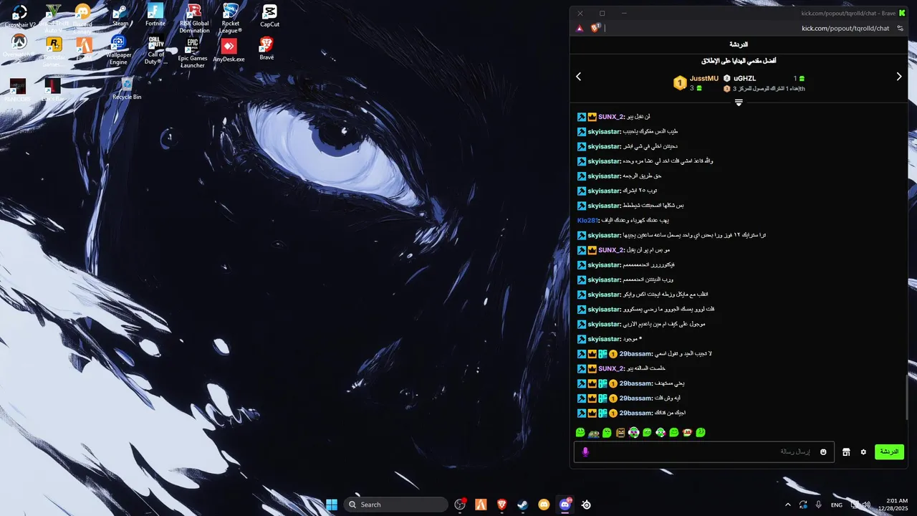Click the kick.com popout chat address bar
Image resolution: width=917 pixels, height=516 pixels.
pyautogui.click(x=845, y=28)
